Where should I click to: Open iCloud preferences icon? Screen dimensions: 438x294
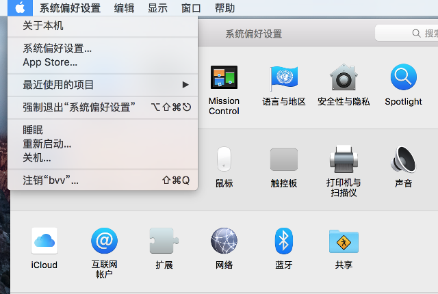pyautogui.click(x=44, y=241)
